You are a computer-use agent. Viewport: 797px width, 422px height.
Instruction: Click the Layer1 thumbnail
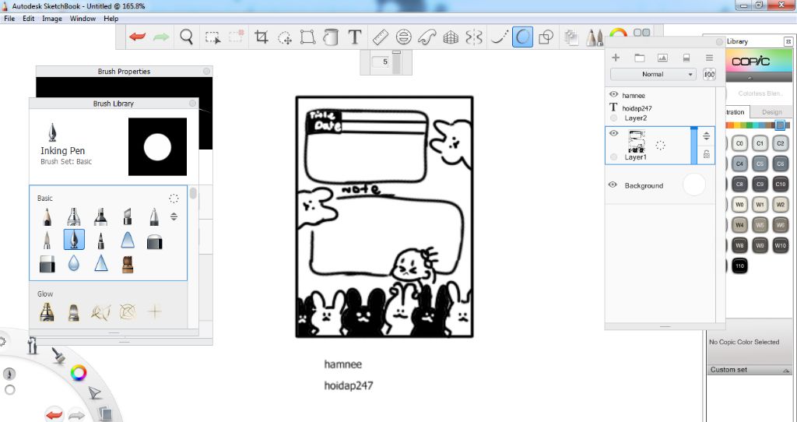point(637,142)
